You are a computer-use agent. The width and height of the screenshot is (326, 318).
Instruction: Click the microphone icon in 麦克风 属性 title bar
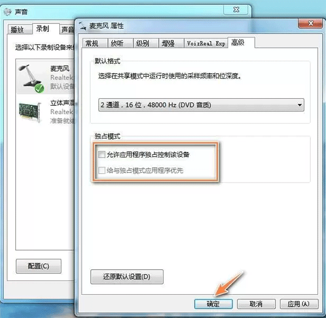83,26
